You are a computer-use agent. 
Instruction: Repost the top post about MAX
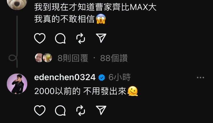[x=81, y=38]
